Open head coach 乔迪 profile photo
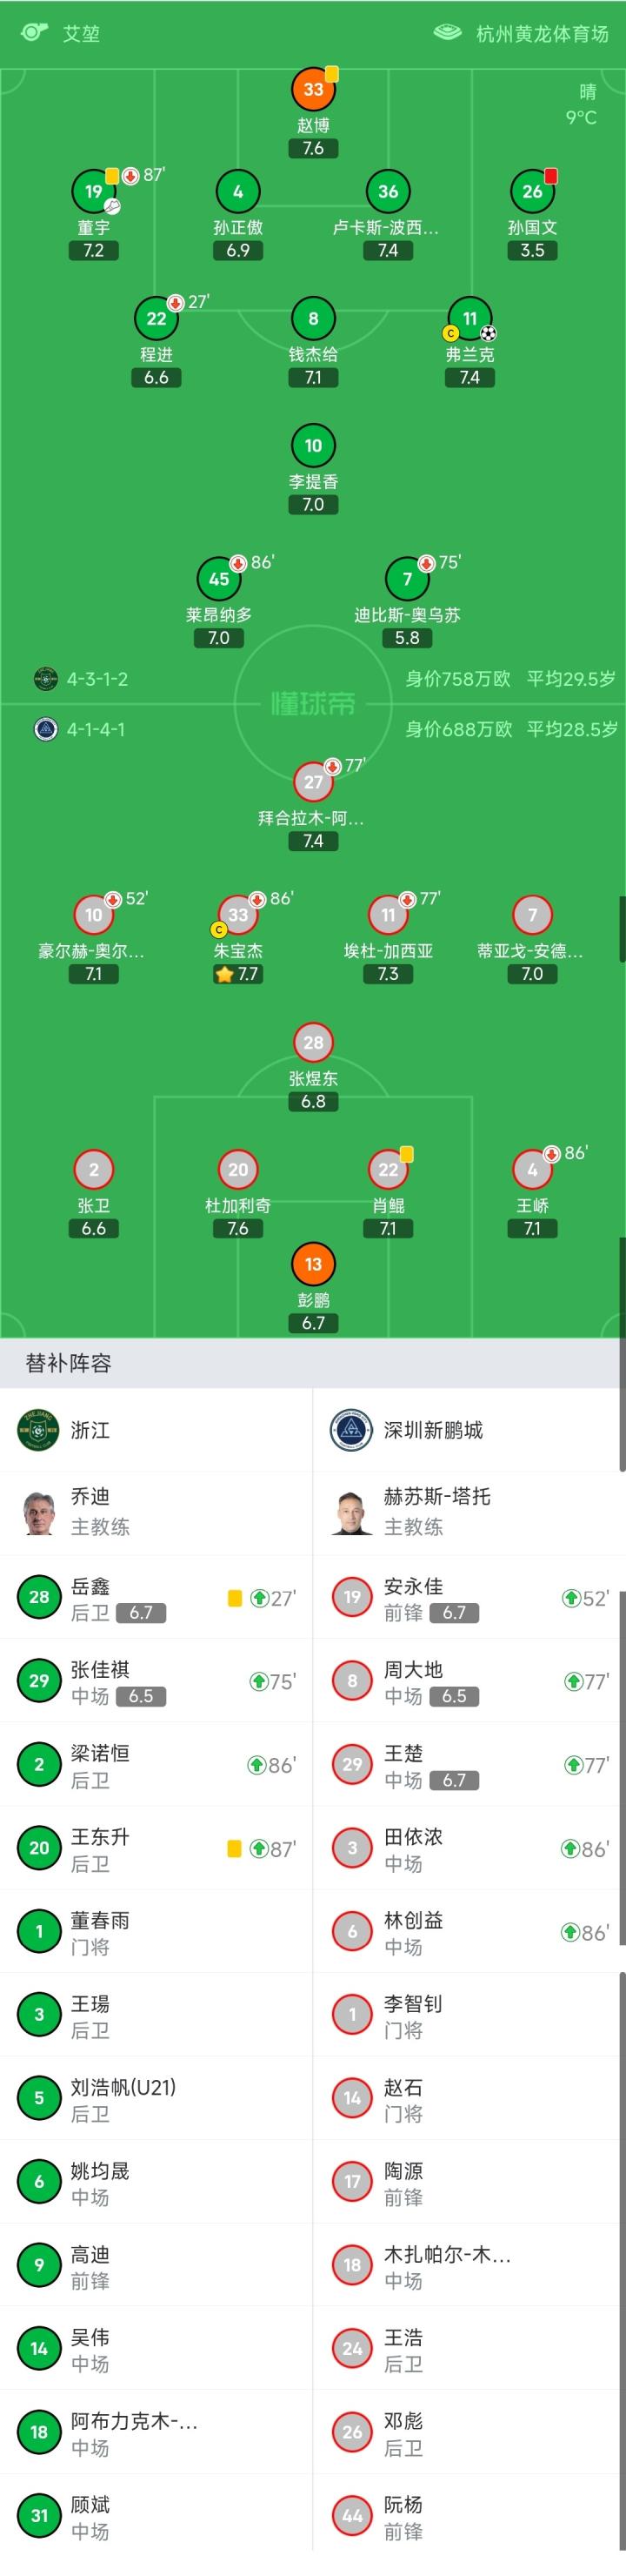The height and width of the screenshot is (2576, 626). tap(39, 1512)
